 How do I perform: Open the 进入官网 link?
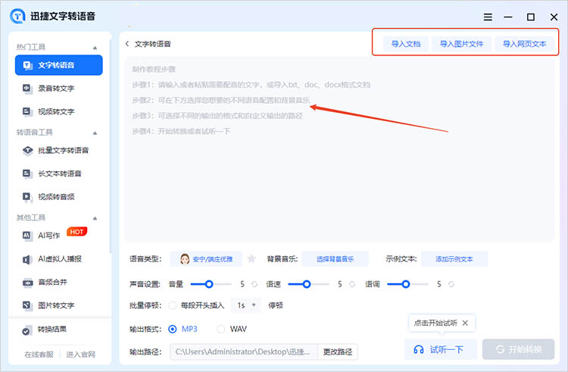[x=81, y=355]
